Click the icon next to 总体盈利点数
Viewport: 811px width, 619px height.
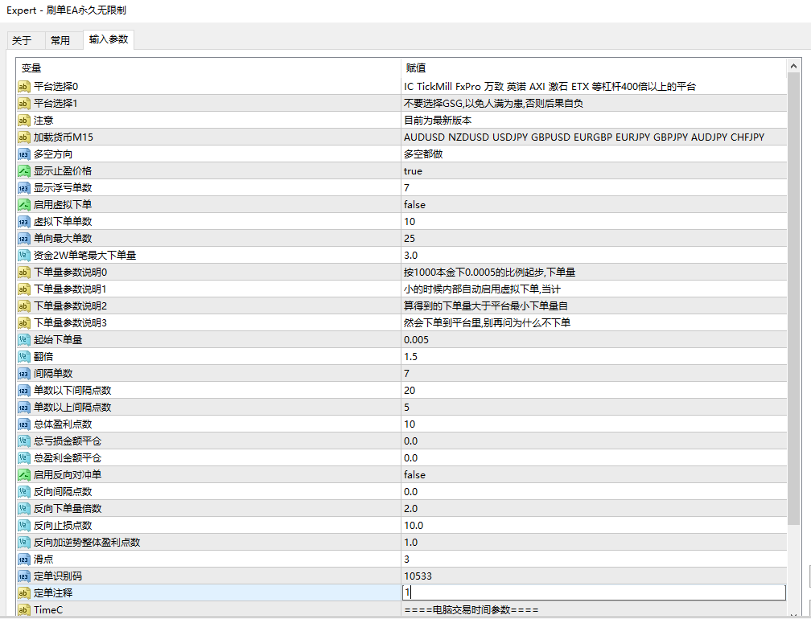point(24,424)
